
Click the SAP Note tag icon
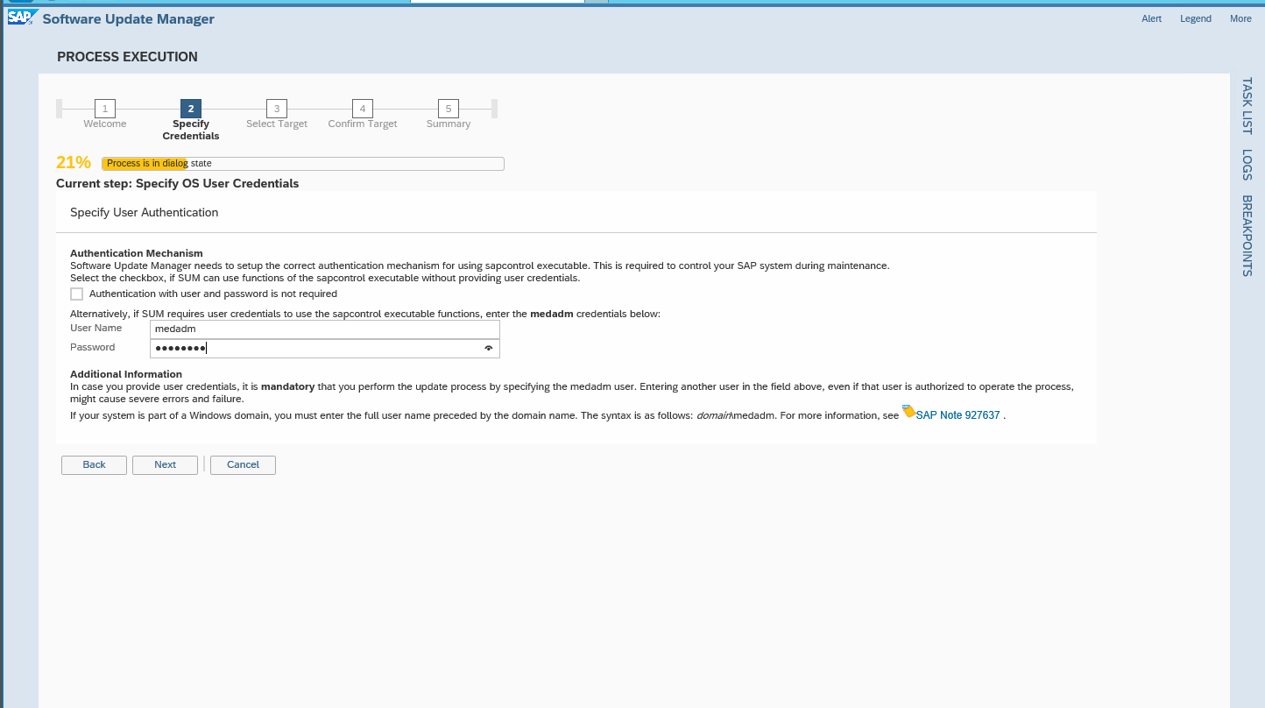tap(908, 411)
